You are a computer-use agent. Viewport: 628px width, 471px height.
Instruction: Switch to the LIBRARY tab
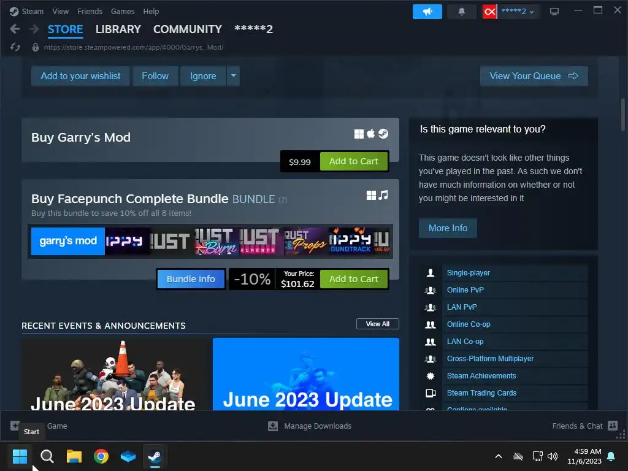pyautogui.click(x=118, y=29)
